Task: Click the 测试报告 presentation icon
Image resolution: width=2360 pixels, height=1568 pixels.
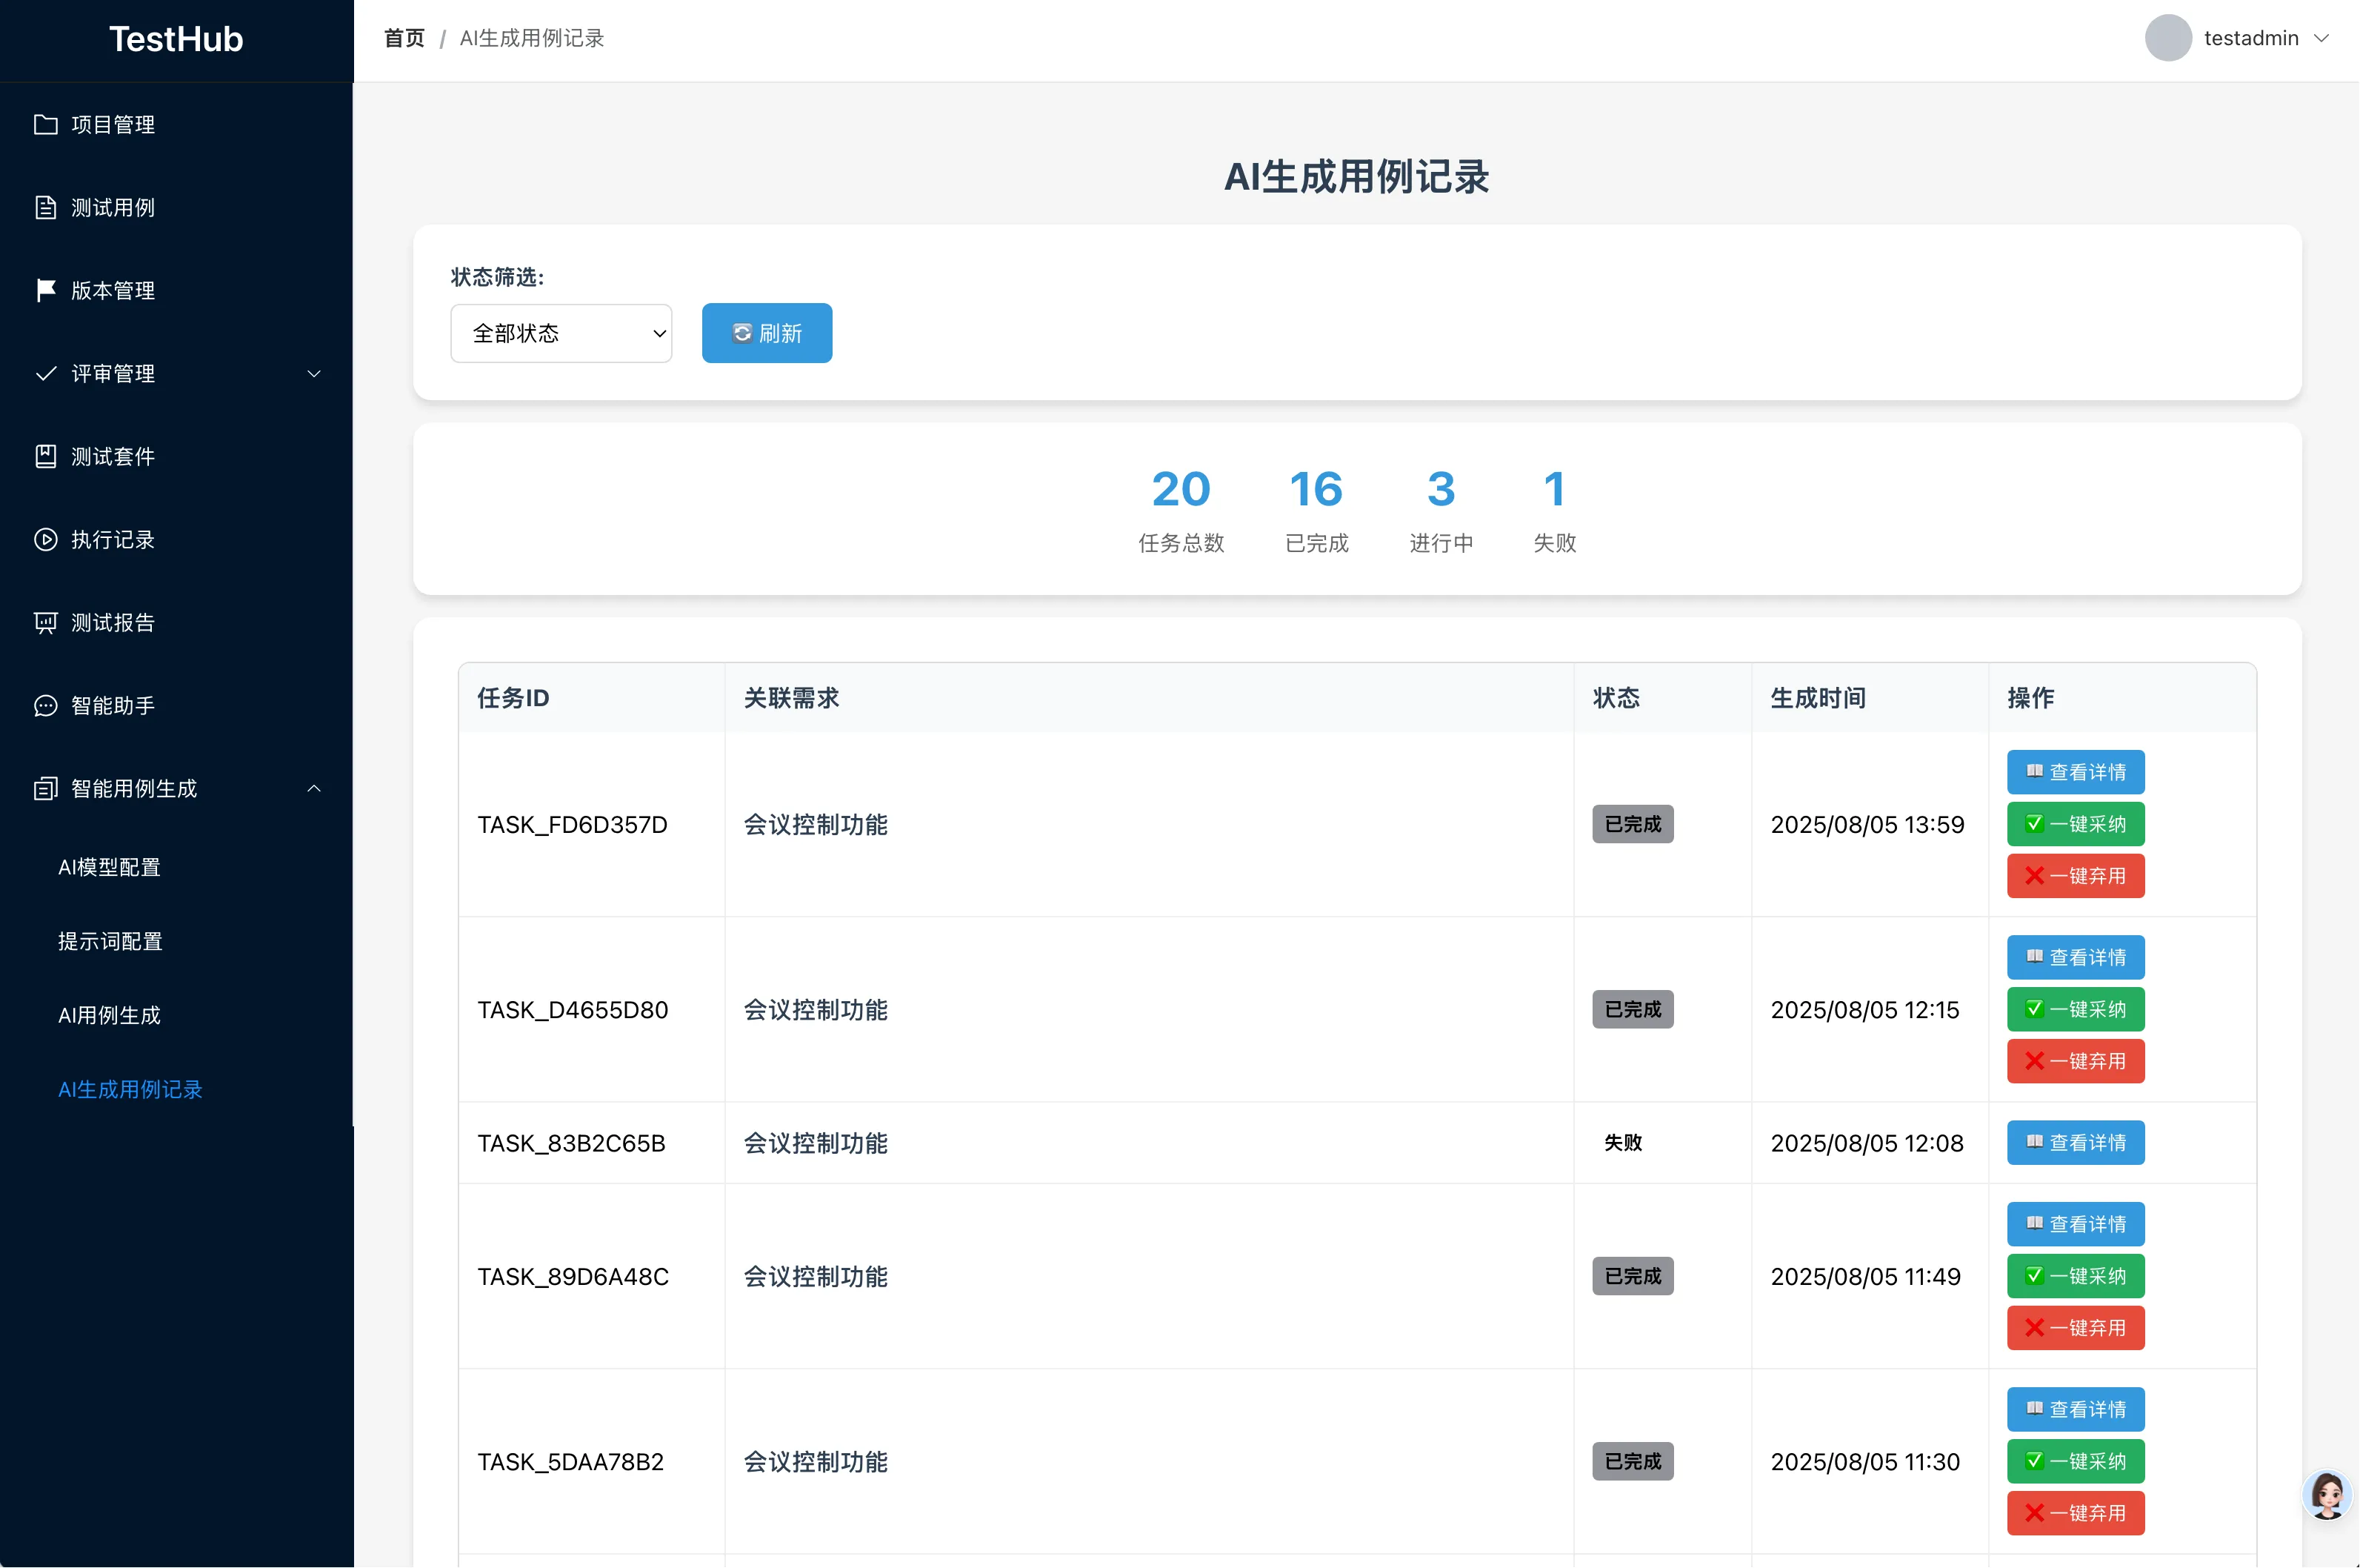Action: point(46,622)
